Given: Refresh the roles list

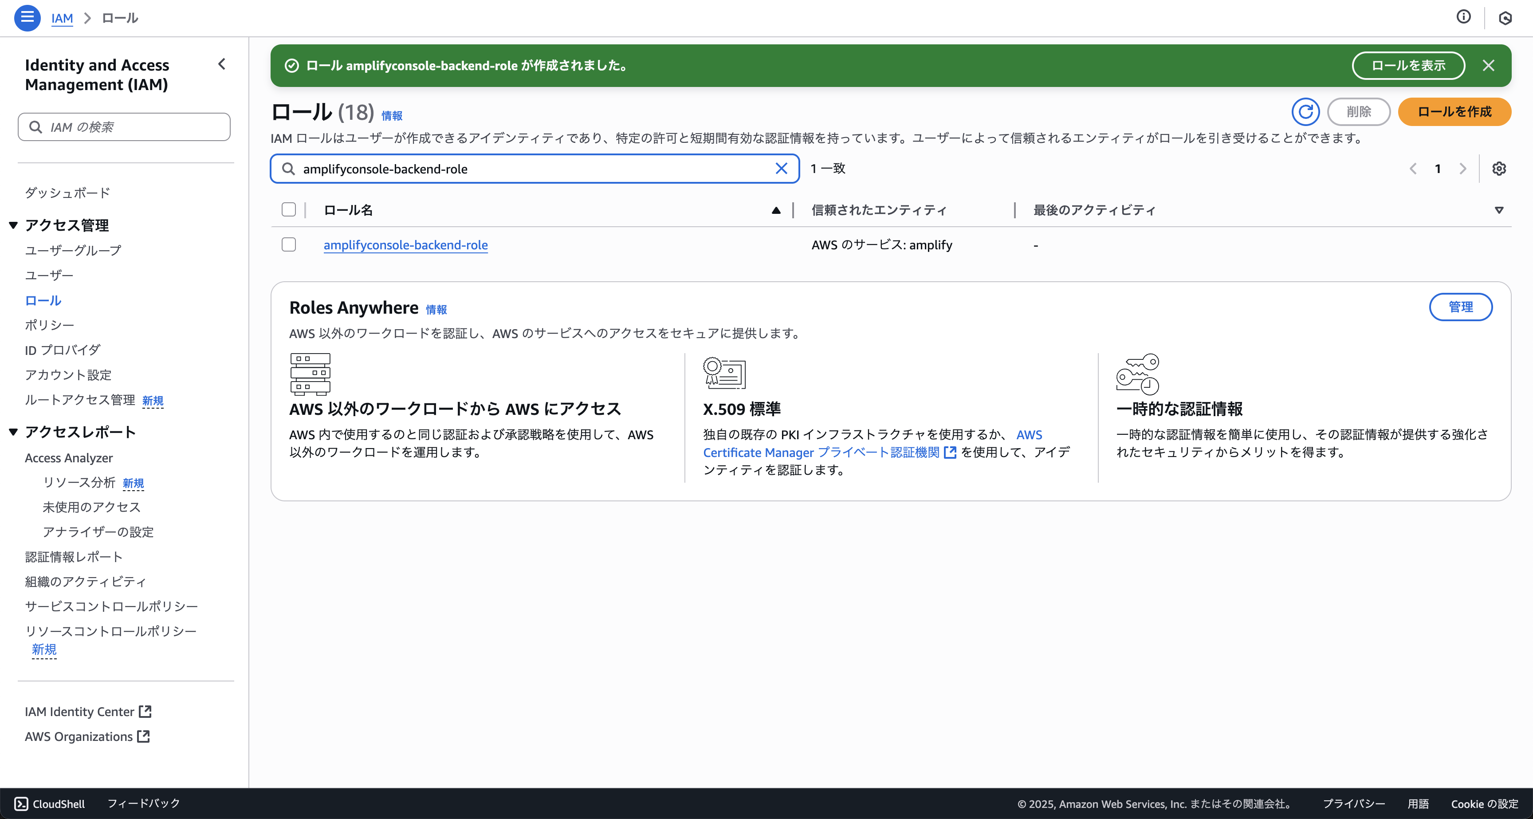Looking at the screenshot, I should [x=1305, y=112].
